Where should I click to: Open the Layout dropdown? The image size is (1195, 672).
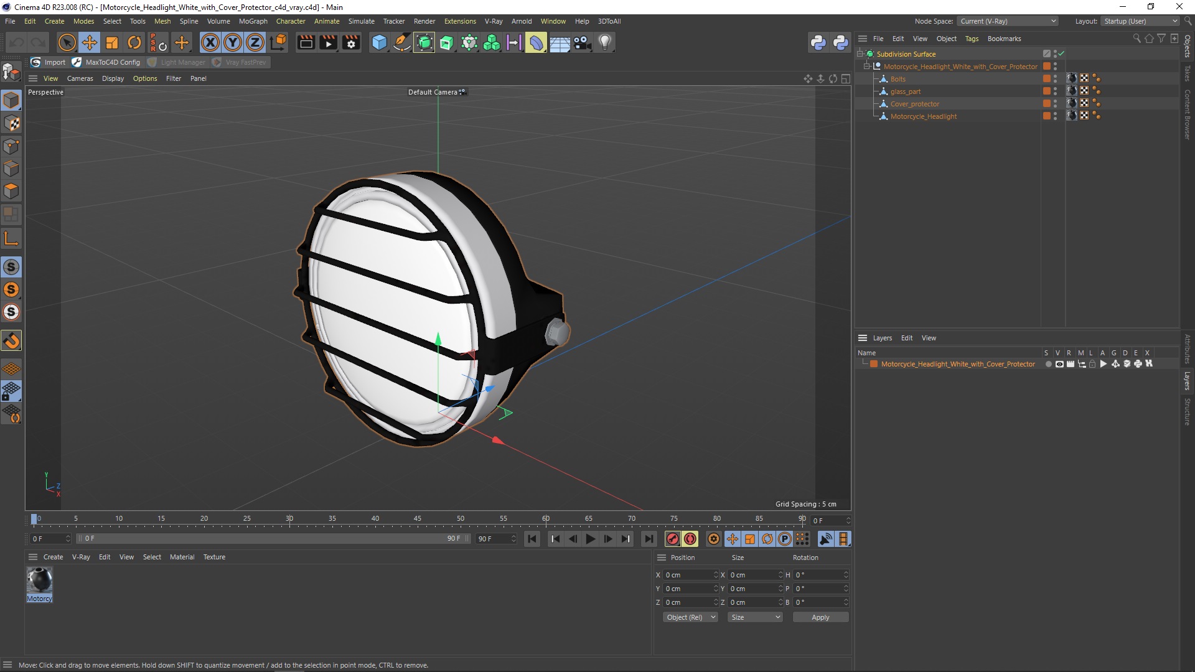[x=1140, y=21]
